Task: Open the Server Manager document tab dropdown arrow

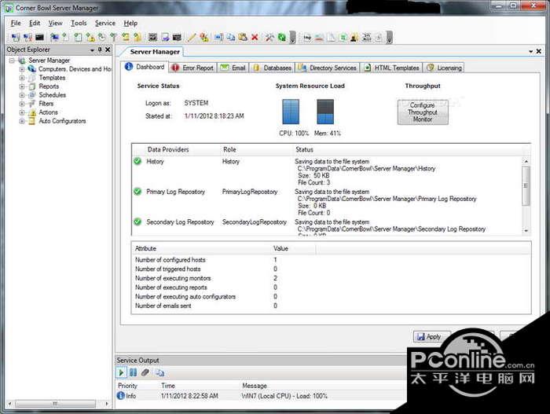Action: click(530, 52)
